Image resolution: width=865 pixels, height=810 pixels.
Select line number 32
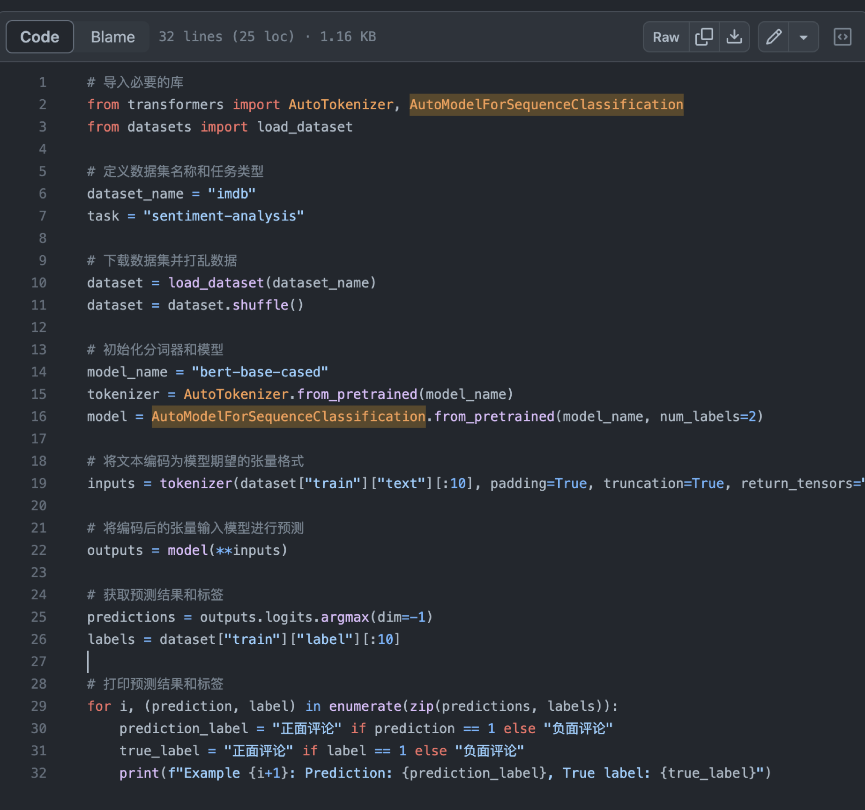tap(39, 773)
